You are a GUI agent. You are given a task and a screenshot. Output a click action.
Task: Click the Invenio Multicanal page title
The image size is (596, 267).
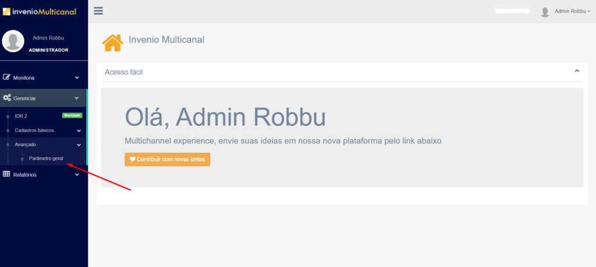(x=166, y=39)
